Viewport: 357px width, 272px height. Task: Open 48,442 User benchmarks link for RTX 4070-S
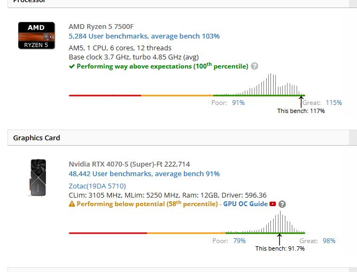(144, 173)
